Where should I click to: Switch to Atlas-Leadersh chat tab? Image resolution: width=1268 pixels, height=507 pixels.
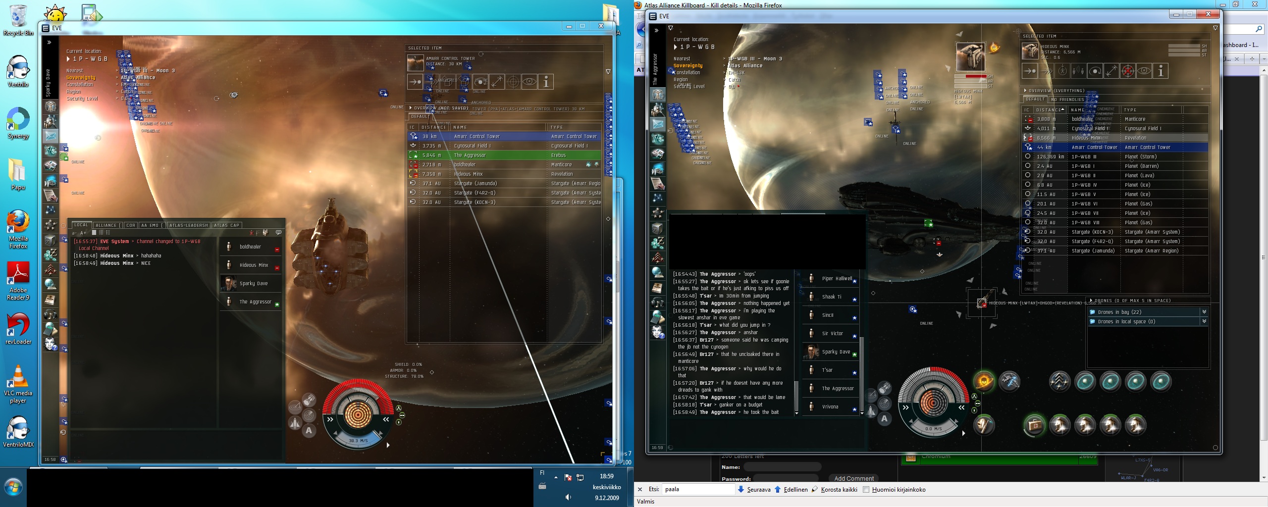pos(188,225)
